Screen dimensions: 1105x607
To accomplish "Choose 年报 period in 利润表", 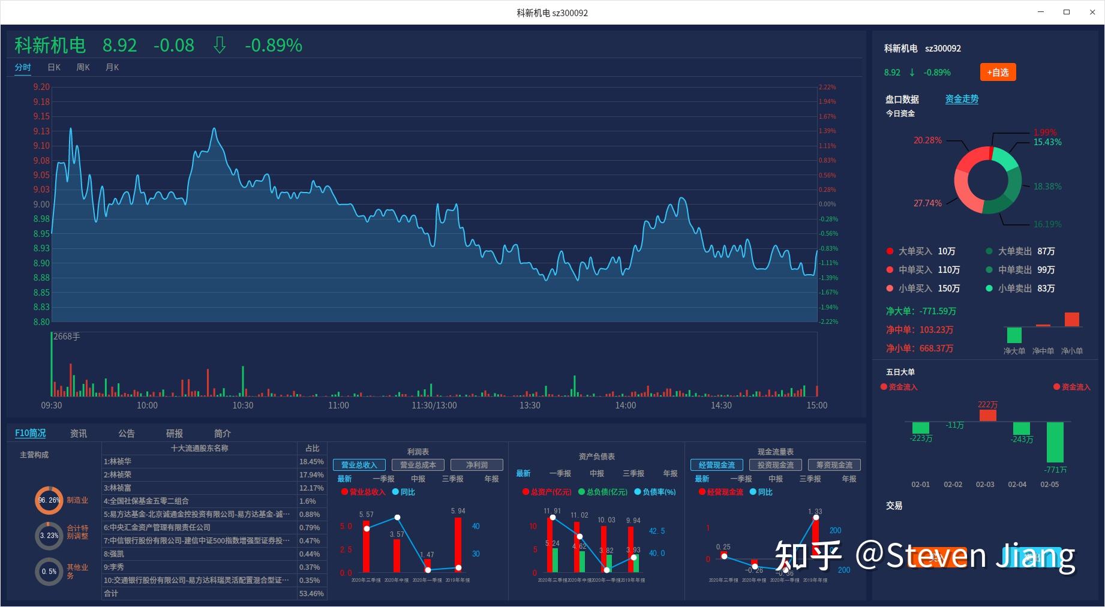I will pyautogui.click(x=491, y=479).
